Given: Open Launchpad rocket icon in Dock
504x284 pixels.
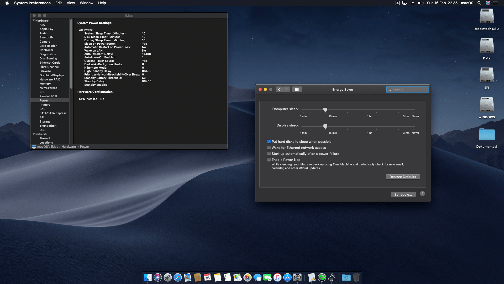Looking at the screenshot, I should 168,277.
